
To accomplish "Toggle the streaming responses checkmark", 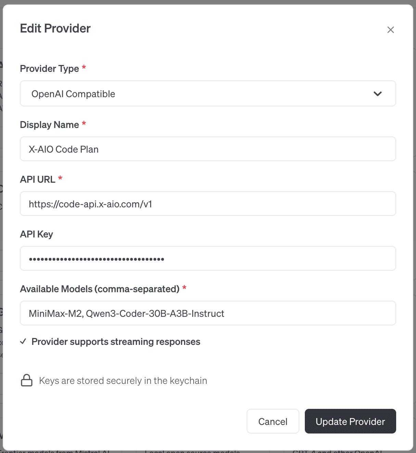I will [23, 341].
